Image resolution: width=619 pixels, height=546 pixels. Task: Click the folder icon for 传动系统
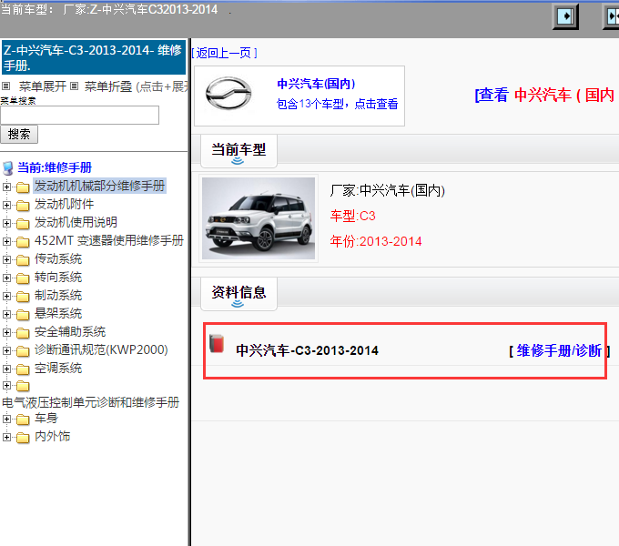click(x=23, y=259)
